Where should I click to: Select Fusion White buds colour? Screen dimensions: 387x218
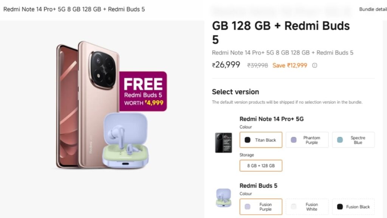307,207
